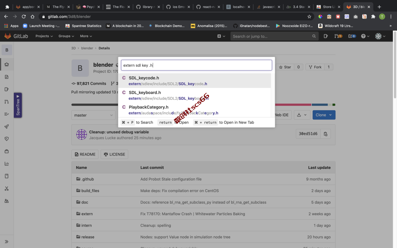Switch to the 'react-na' browser tab
This screenshot has height=248, width=397.
point(208,7)
